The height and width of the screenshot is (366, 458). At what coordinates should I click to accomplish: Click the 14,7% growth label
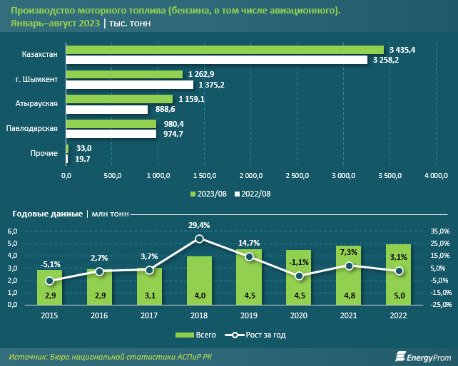pos(249,243)
